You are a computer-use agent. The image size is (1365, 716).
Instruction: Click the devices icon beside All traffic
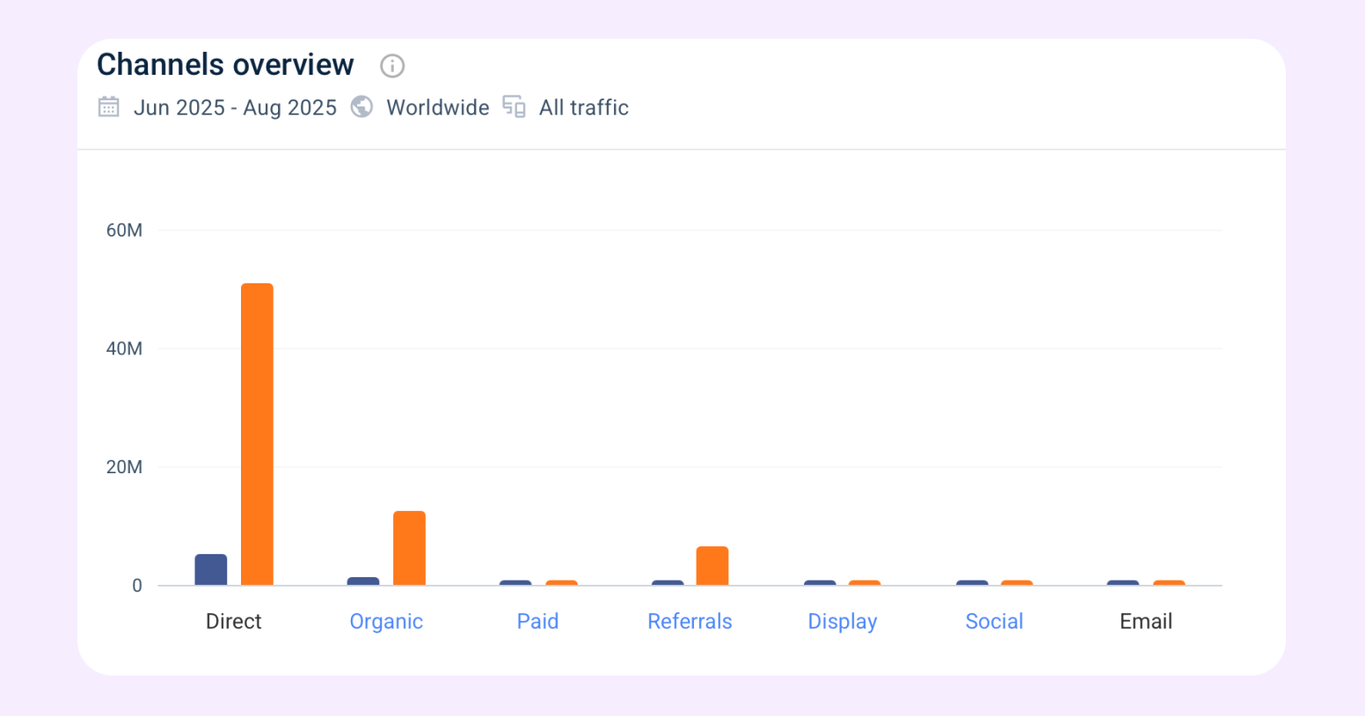click(514, 107)
